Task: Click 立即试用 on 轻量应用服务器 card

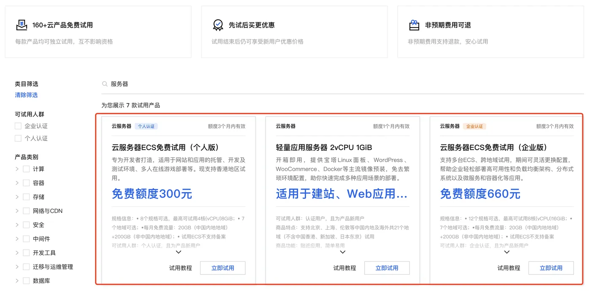Action: 387,268
